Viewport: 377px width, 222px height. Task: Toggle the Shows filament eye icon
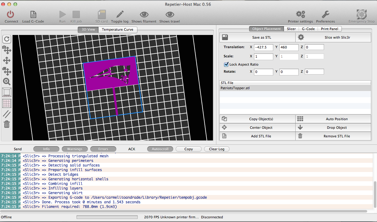[144, 14]
